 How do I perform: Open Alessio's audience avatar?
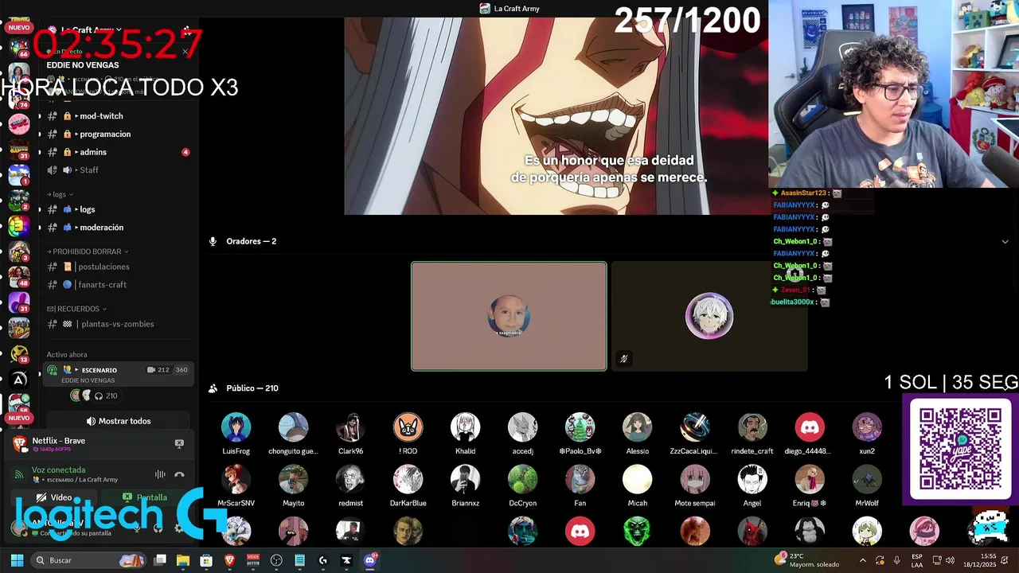point(637,427)
